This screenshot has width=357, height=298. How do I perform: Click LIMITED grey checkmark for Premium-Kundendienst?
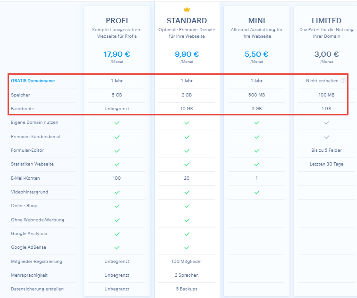326,137
